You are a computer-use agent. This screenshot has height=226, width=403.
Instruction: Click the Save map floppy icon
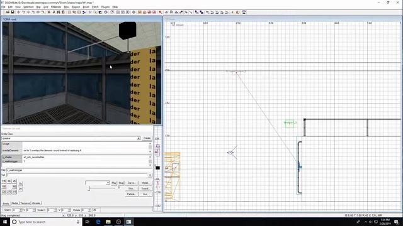pos(13,12)
